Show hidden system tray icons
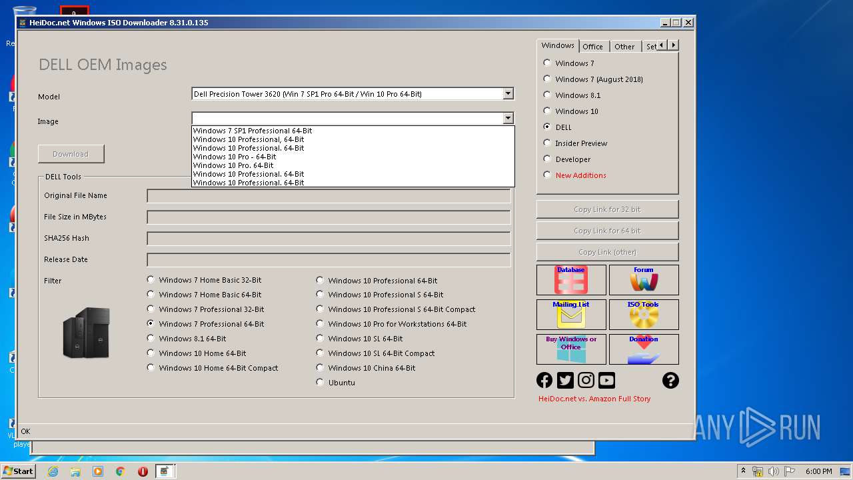This screenshot has height=480, width=853. (743, 471)
